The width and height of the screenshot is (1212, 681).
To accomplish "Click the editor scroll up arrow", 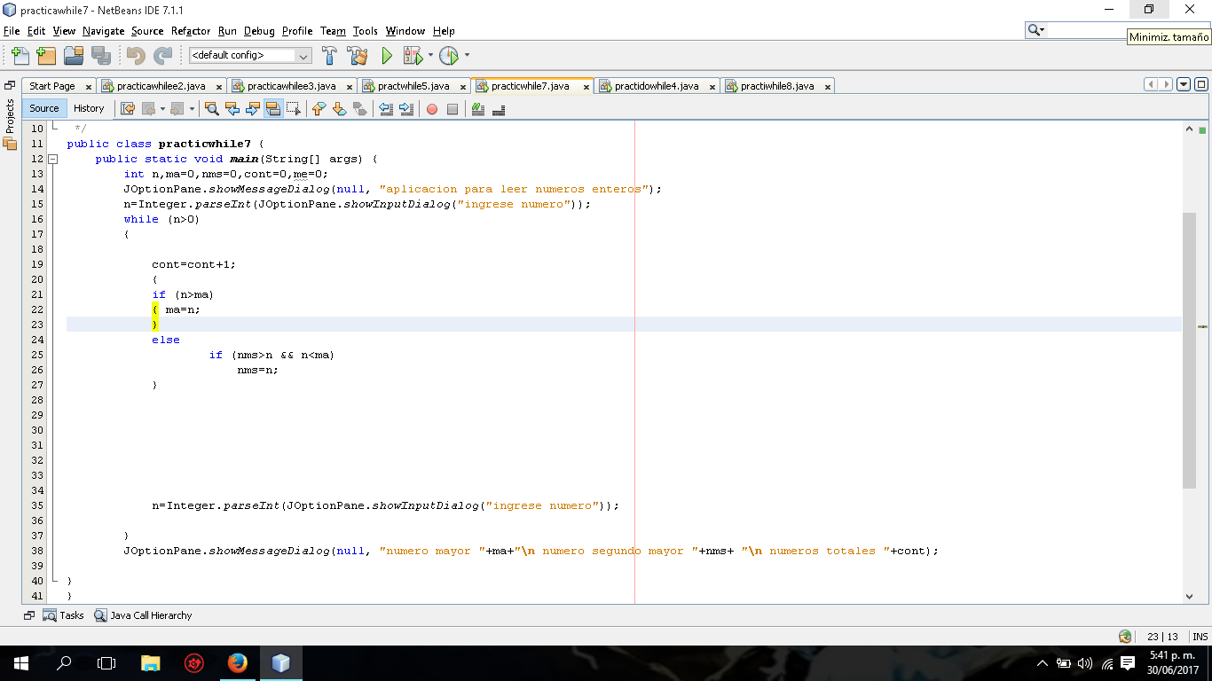I will point(1189,129).
